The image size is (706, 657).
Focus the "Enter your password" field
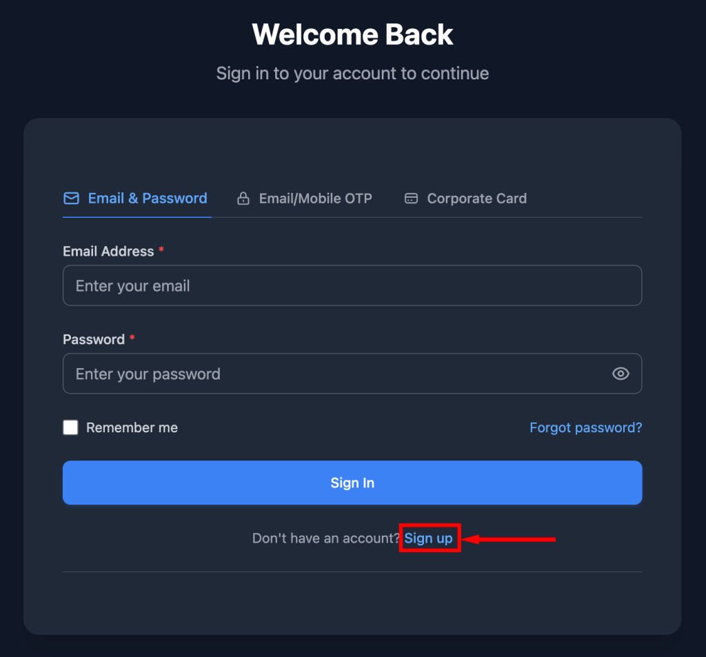[331, 374]
